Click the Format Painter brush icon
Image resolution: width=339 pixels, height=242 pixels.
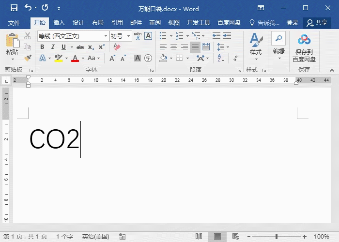(28, 58)
